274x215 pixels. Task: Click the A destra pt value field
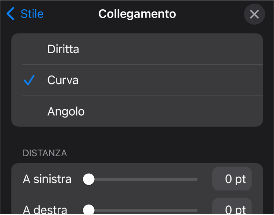pyautogui.click(x=232, y=209)
